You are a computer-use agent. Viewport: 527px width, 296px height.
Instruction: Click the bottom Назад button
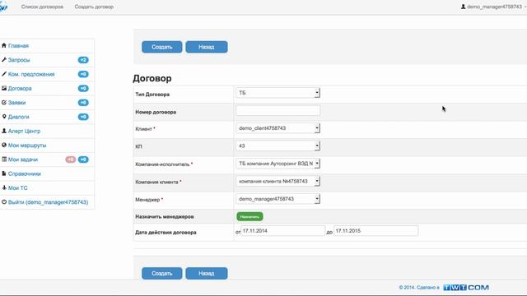pyautogui.click(x=207, y=273)
